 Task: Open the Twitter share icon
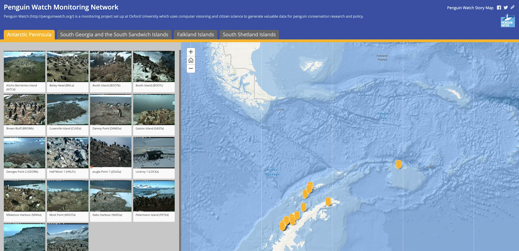(506, 8)
